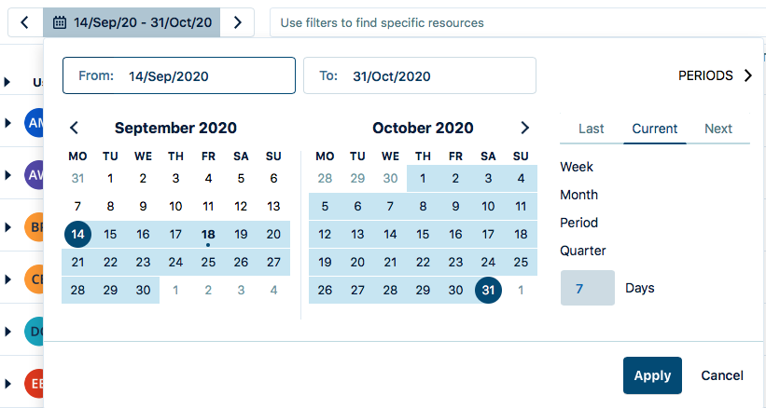Click the Apply button

coord(652,375)
